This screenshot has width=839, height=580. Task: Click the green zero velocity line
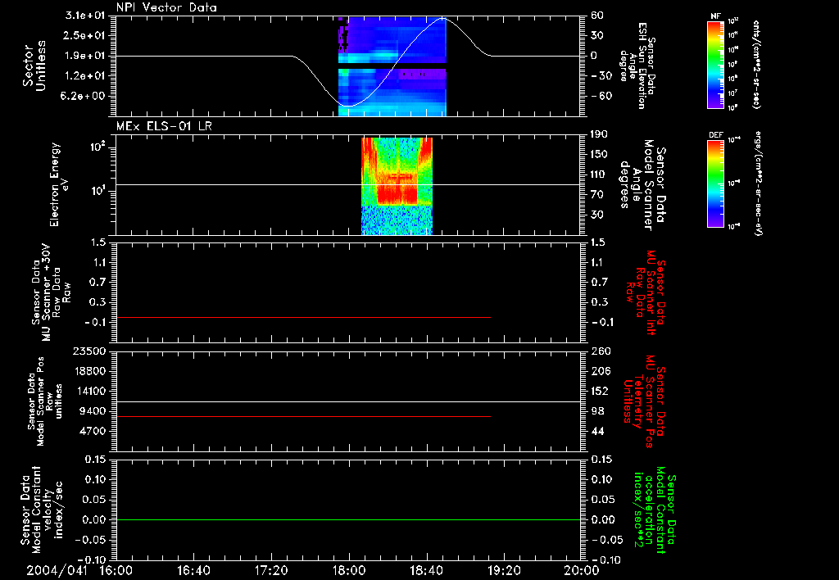(x=348, y=519)
